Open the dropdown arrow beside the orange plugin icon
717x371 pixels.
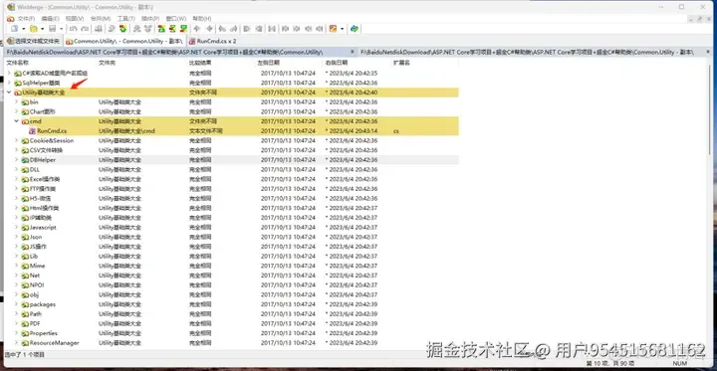point(342,29)
